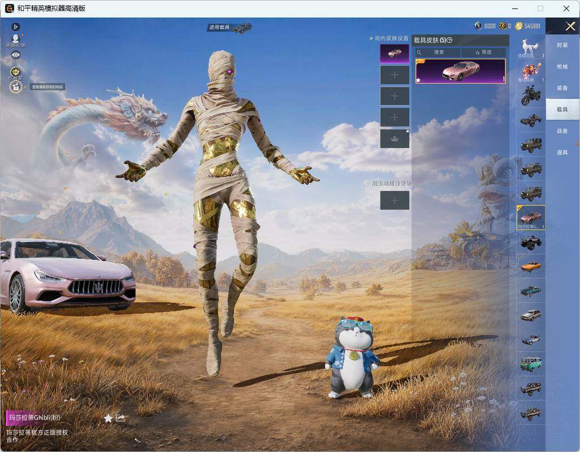580x452 pixels.
Task: Switch to the 装备 tab
Action: (562, 88)
